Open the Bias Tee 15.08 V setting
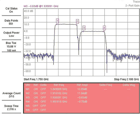This screenshot has width=140, height=114. pos(11,47)
